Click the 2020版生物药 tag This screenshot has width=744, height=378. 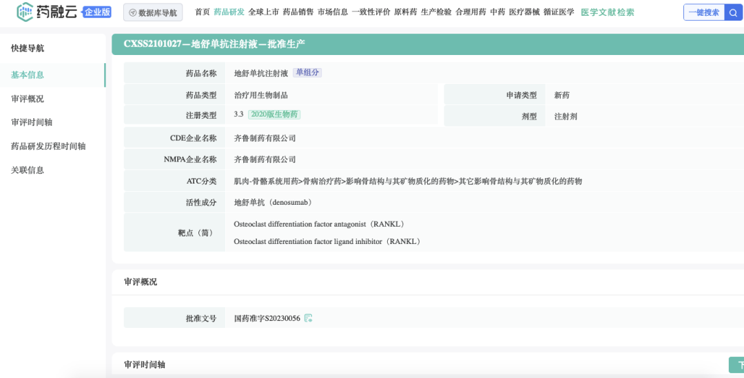273,115
